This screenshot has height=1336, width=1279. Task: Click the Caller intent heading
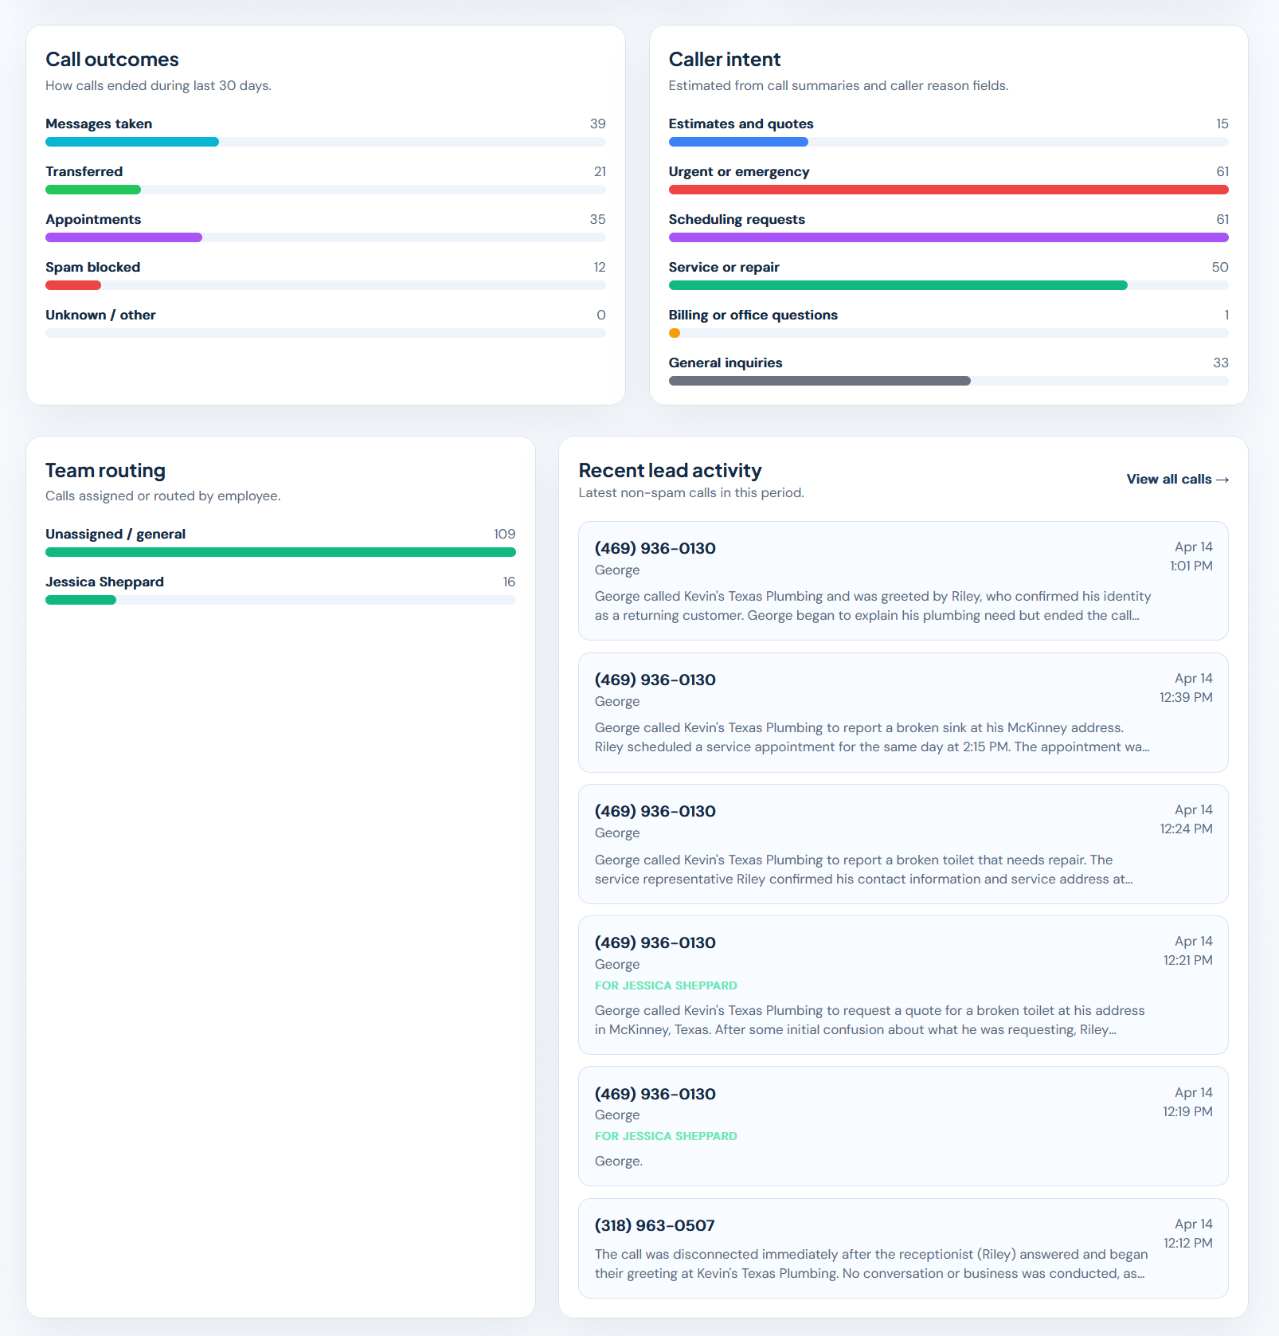[724, 59]
